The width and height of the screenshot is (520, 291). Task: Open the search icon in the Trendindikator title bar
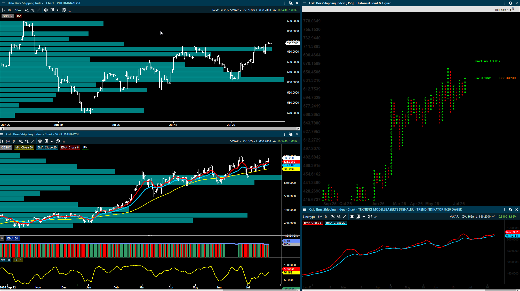[x=510, y=210]
